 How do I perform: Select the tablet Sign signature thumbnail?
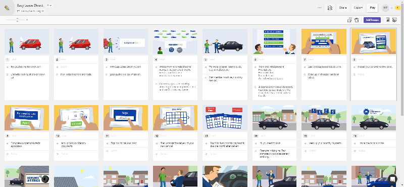click(126, 118)
